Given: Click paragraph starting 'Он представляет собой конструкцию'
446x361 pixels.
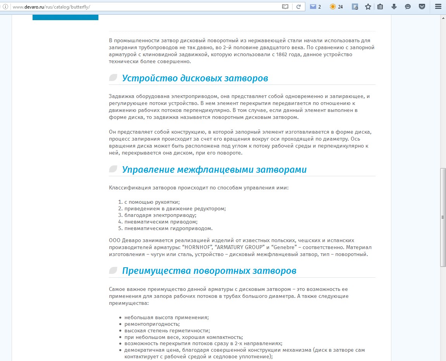Looking at the screenshot, I should pyautogui.click(x=240, y=143).
